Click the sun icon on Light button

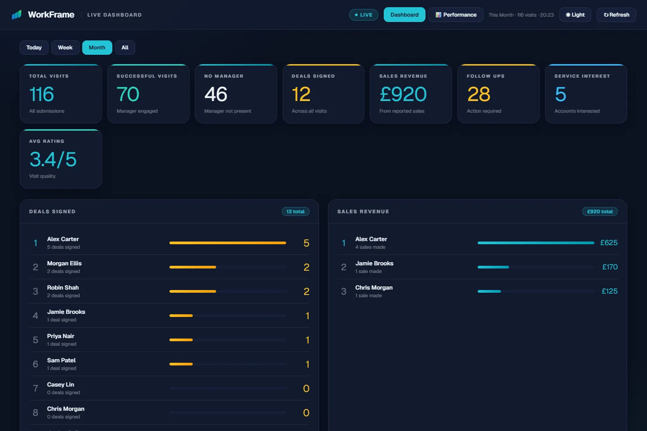(568, 15)
